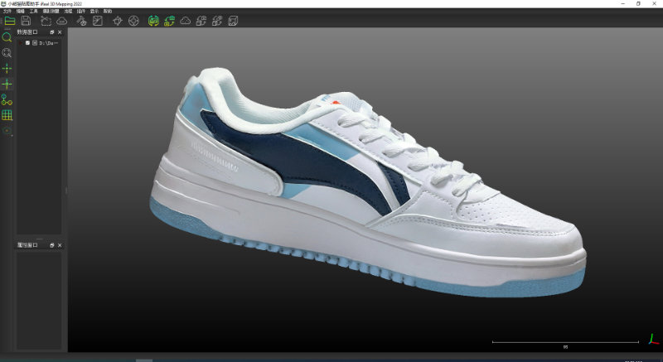Click the scale bar labeled 95
The width and height of the screenshot is (663, 362).
565,344
